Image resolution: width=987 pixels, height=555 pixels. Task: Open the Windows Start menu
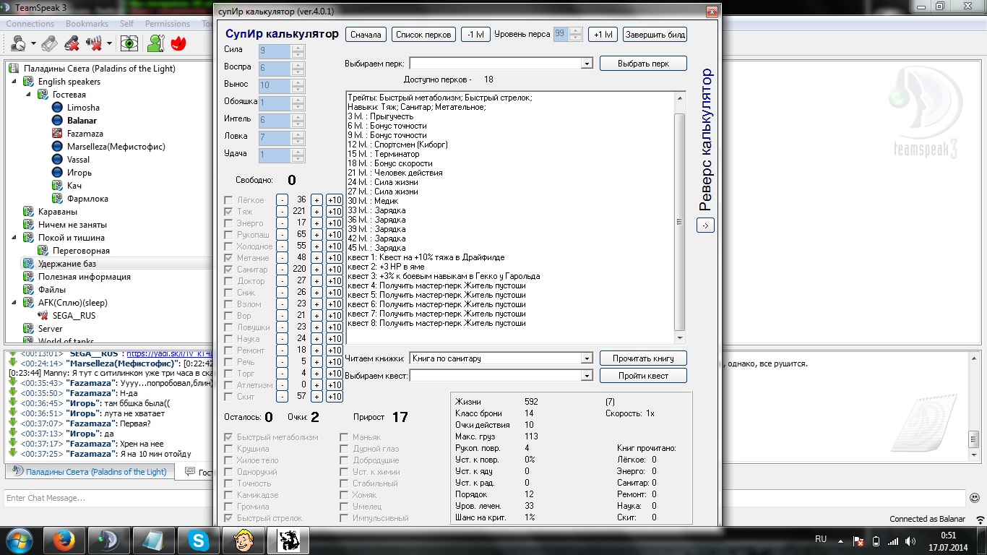(20, 540)
